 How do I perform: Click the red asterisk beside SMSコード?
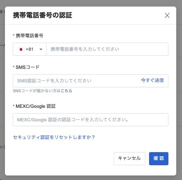coord(14,67)
